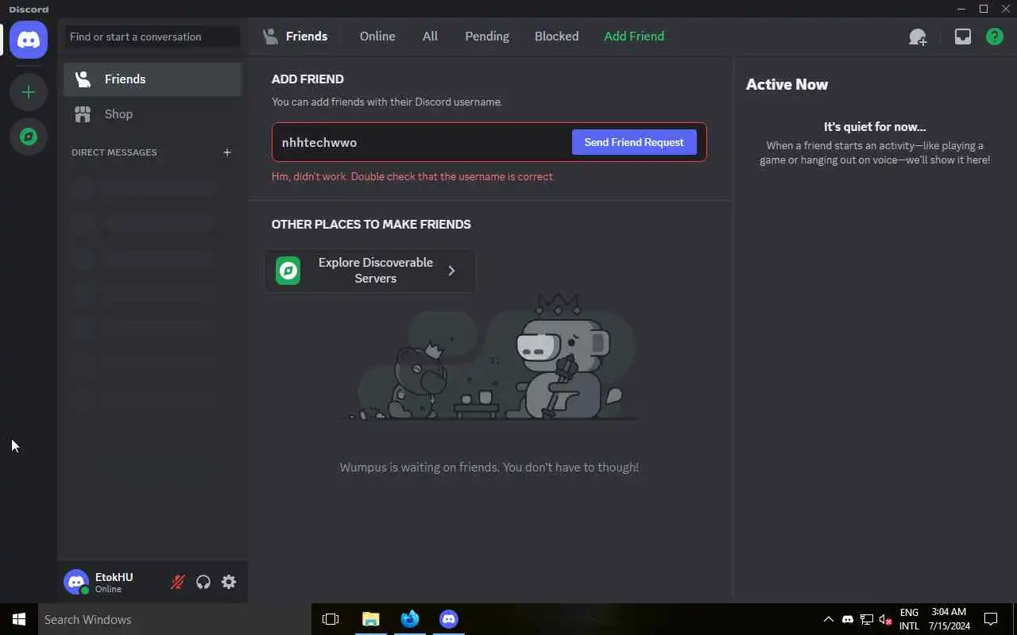Open User Settings gear icon
The width and height of the screenshot is (1017, 635).
click(x=229, y=582)
